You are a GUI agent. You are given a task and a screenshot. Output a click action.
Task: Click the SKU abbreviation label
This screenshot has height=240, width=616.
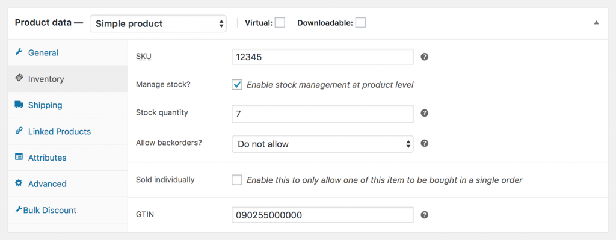coord(143,57)
